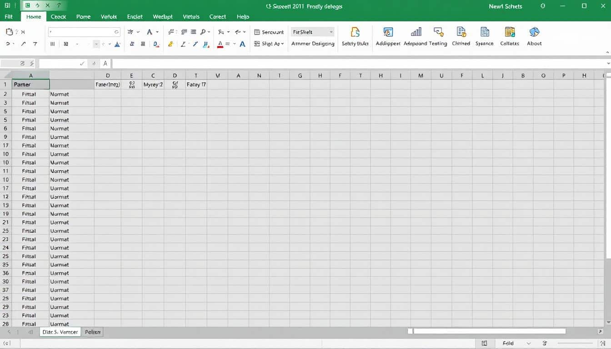Click the large A font size icon
Image resolution: width=611 pixels, height=349 pixels.
point(150,32)
